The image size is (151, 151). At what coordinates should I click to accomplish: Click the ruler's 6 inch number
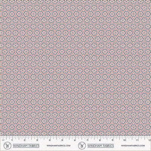[75, 140]
